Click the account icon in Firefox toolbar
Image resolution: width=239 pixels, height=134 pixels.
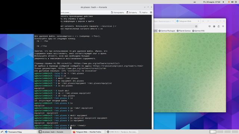tap(214, 26)
